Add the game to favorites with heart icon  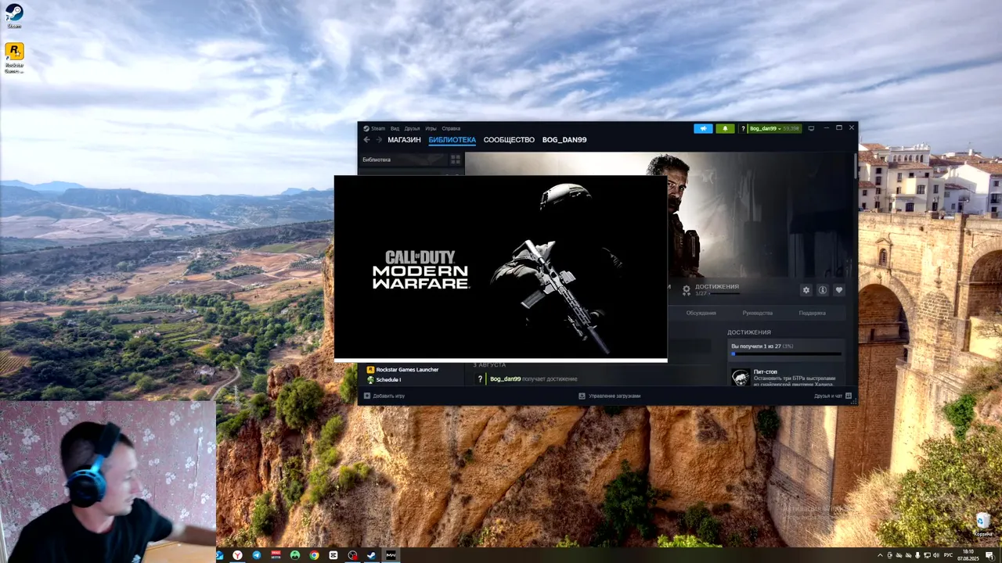(x=839, y=290)
